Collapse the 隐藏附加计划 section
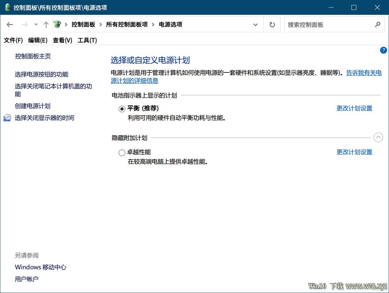 click(x=378, y=138)
